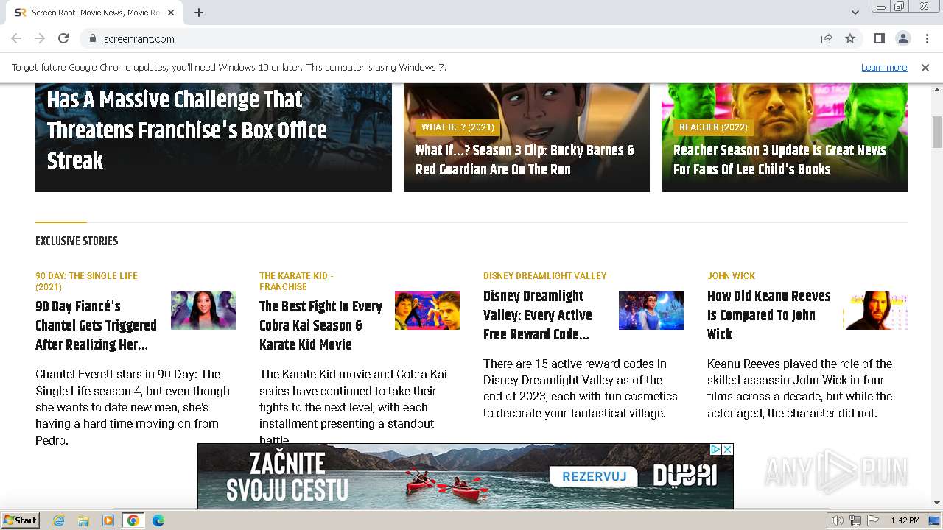Click the Cobra Kai article thumbnail
The image size is (943, 530).
pos(427,311)
